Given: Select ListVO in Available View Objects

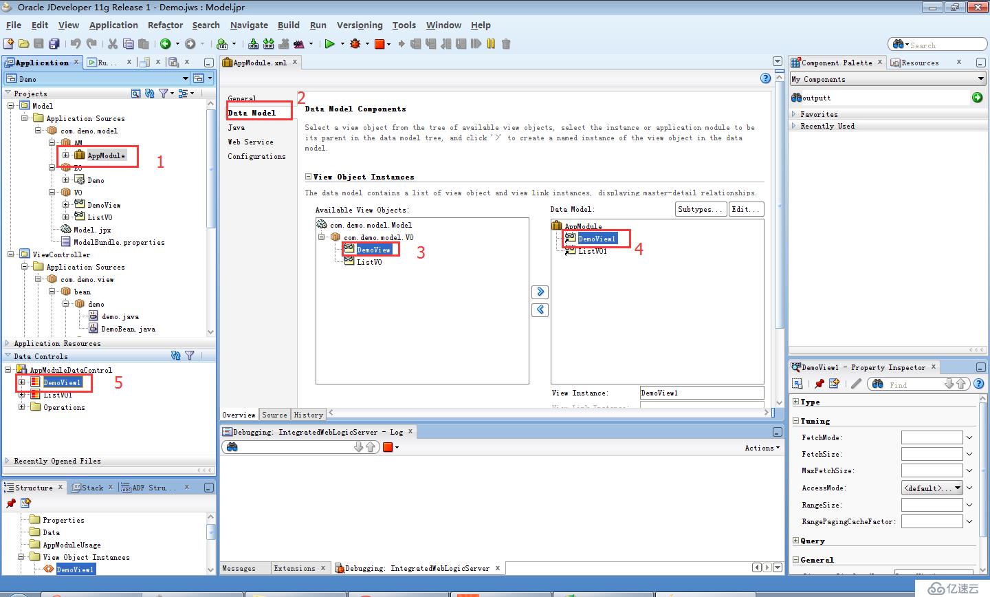Looking at the screenshot, I should pos(369,262).
